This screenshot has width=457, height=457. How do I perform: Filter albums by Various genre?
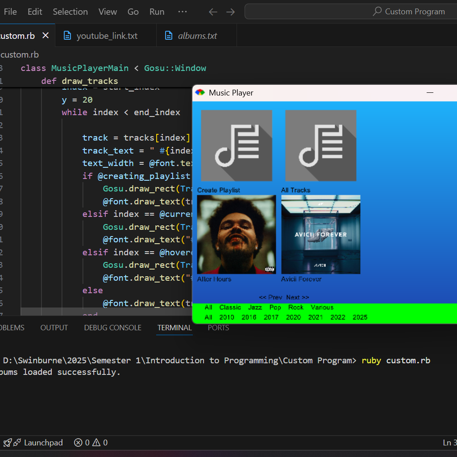point(322,307)
